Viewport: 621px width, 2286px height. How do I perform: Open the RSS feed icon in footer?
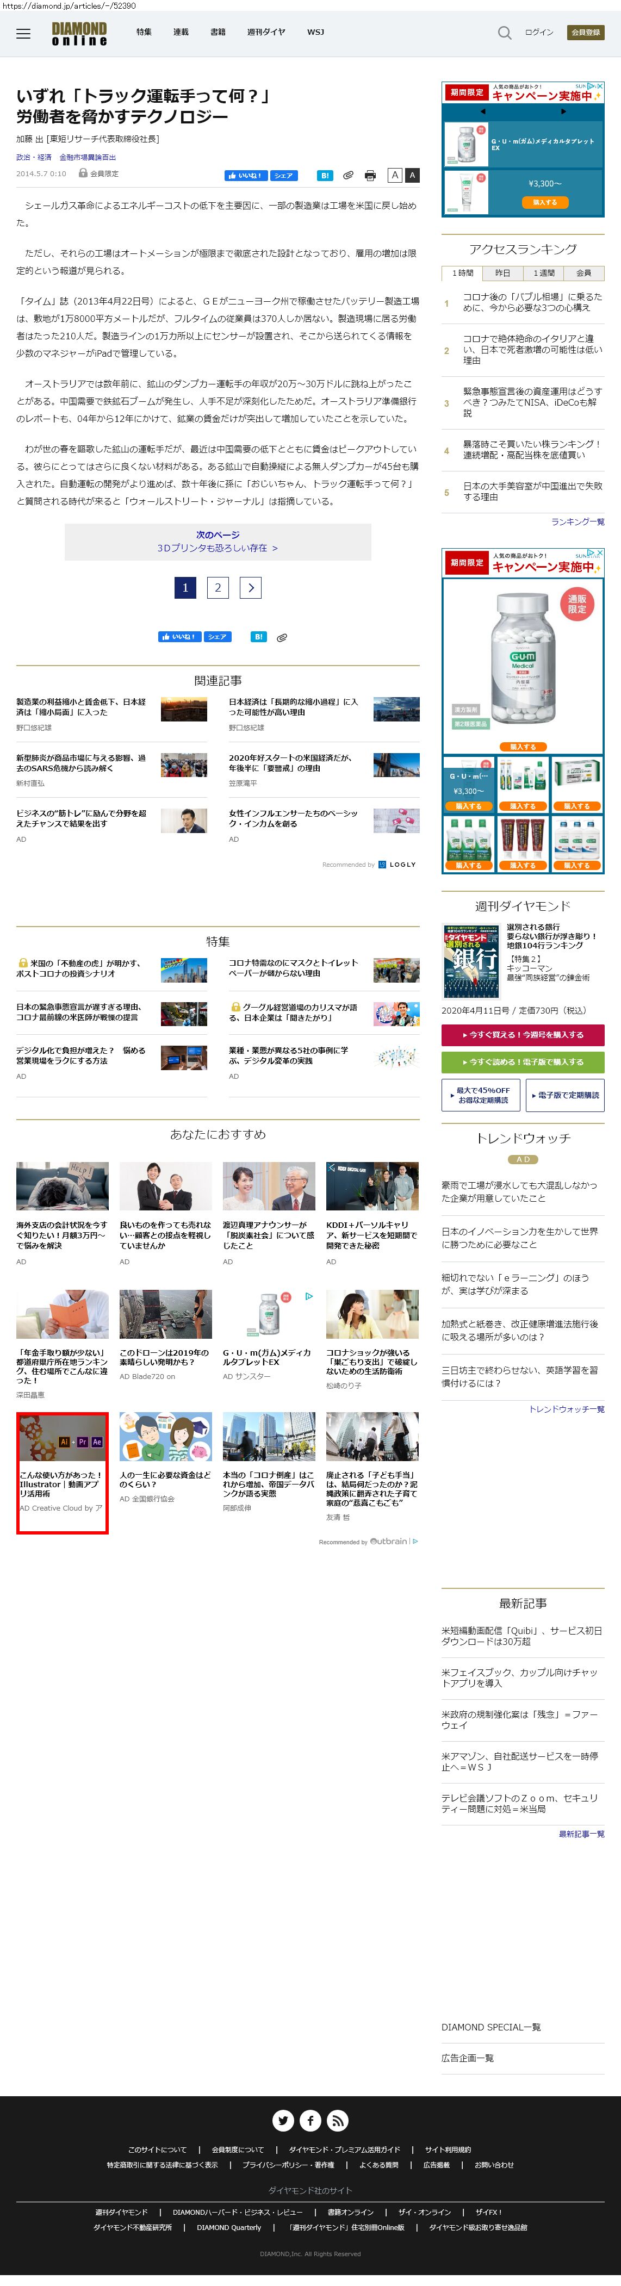[337, 2120]
